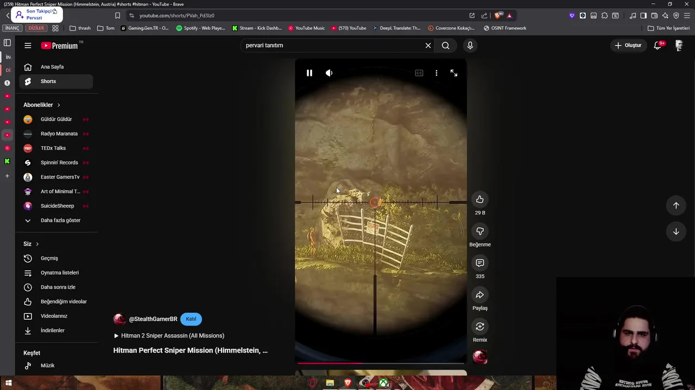Expand Daha fazla göster subscriptions
This screenshot has height=390, width=695.
56,220
